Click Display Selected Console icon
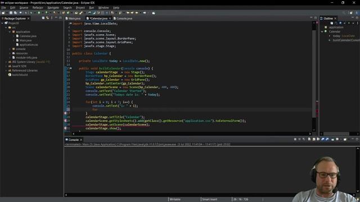Viewport: 360px width, 202px height. click(337, 139)
